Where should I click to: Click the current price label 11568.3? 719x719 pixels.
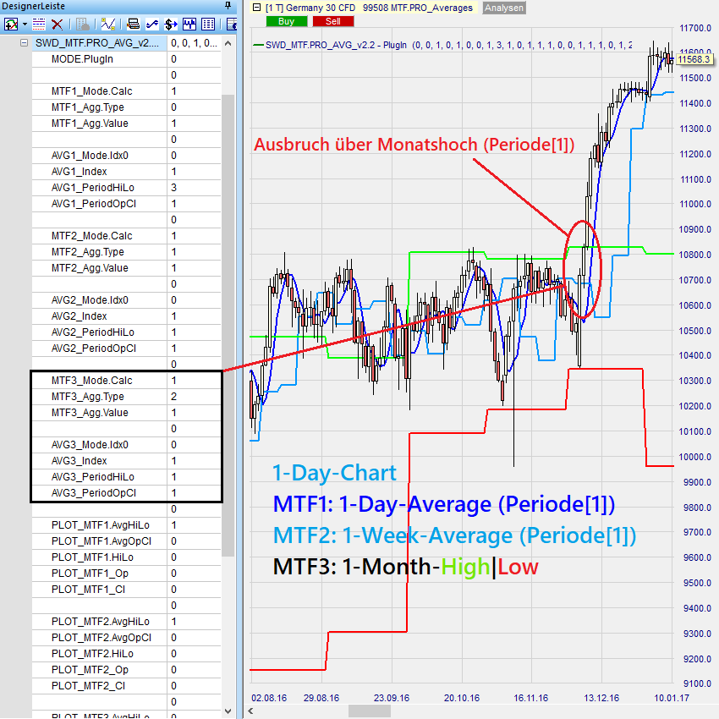(x=694, y=59)
